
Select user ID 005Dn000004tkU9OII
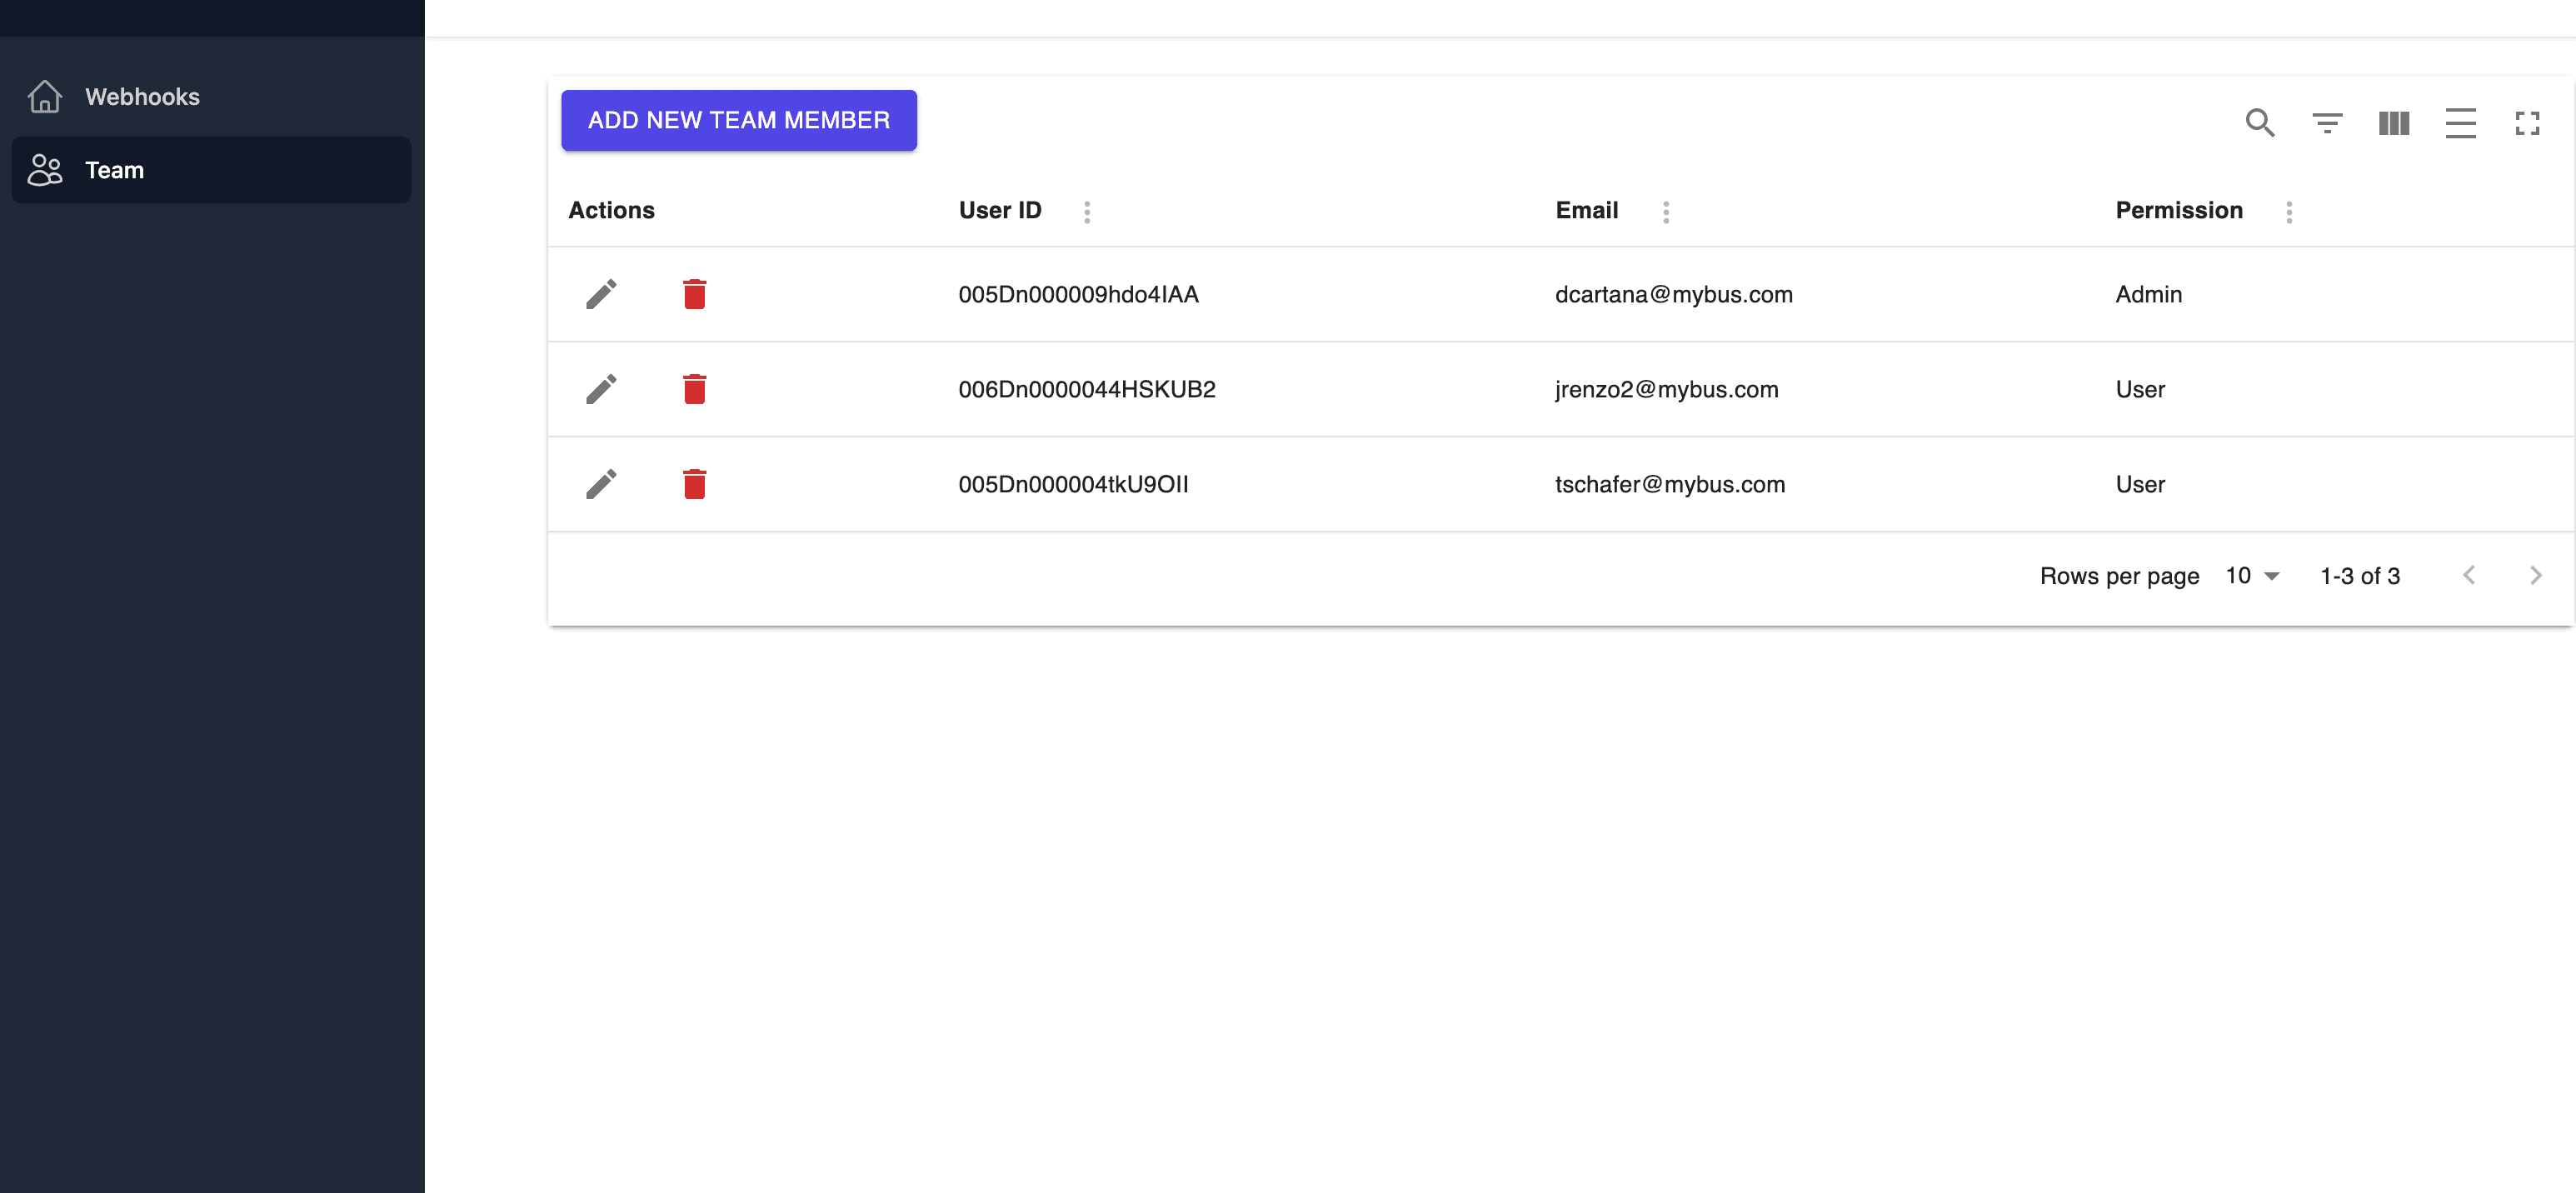click(1073, 484)
